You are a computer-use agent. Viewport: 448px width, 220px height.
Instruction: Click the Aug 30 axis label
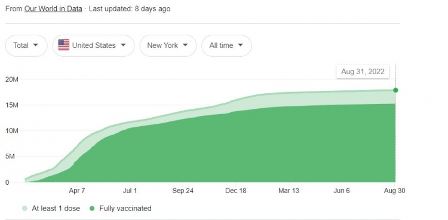tap(395, 191)
